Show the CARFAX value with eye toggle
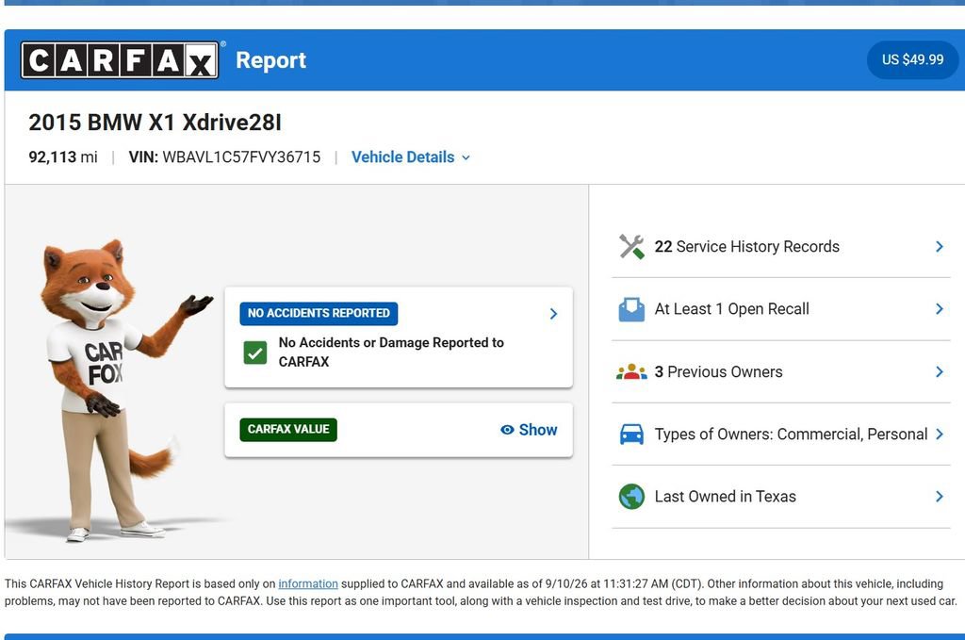 pyautogui.click(x=529, y=430)
